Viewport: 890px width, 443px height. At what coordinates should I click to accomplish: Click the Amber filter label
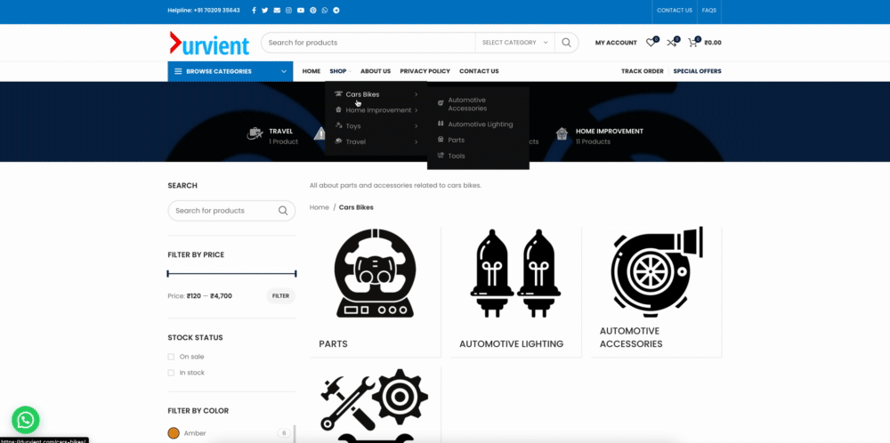click(x=195, y=433)
